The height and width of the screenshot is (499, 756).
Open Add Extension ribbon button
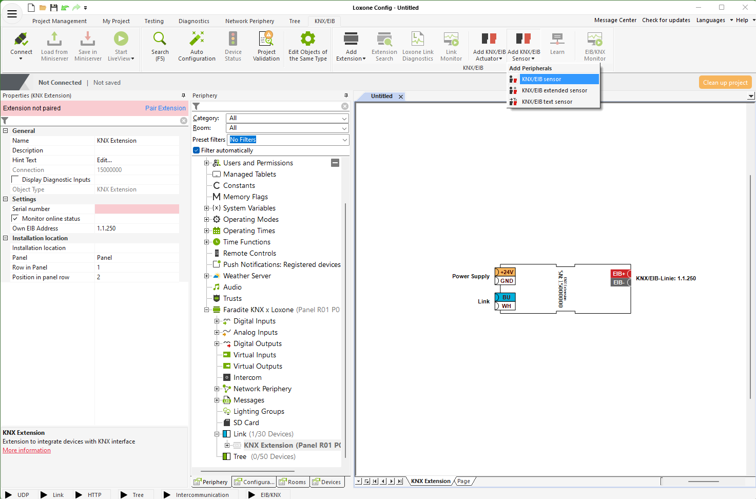tap(351, 46)
